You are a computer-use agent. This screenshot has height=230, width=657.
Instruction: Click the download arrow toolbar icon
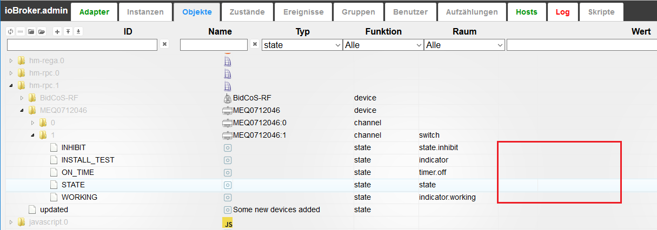coord(78,32)
